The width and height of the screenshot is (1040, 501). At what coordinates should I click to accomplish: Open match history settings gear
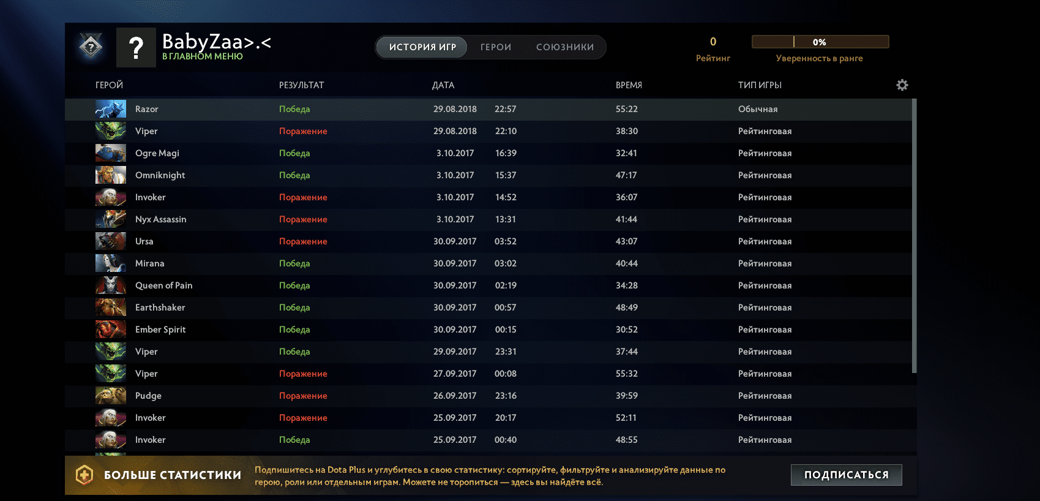(902, 85)
